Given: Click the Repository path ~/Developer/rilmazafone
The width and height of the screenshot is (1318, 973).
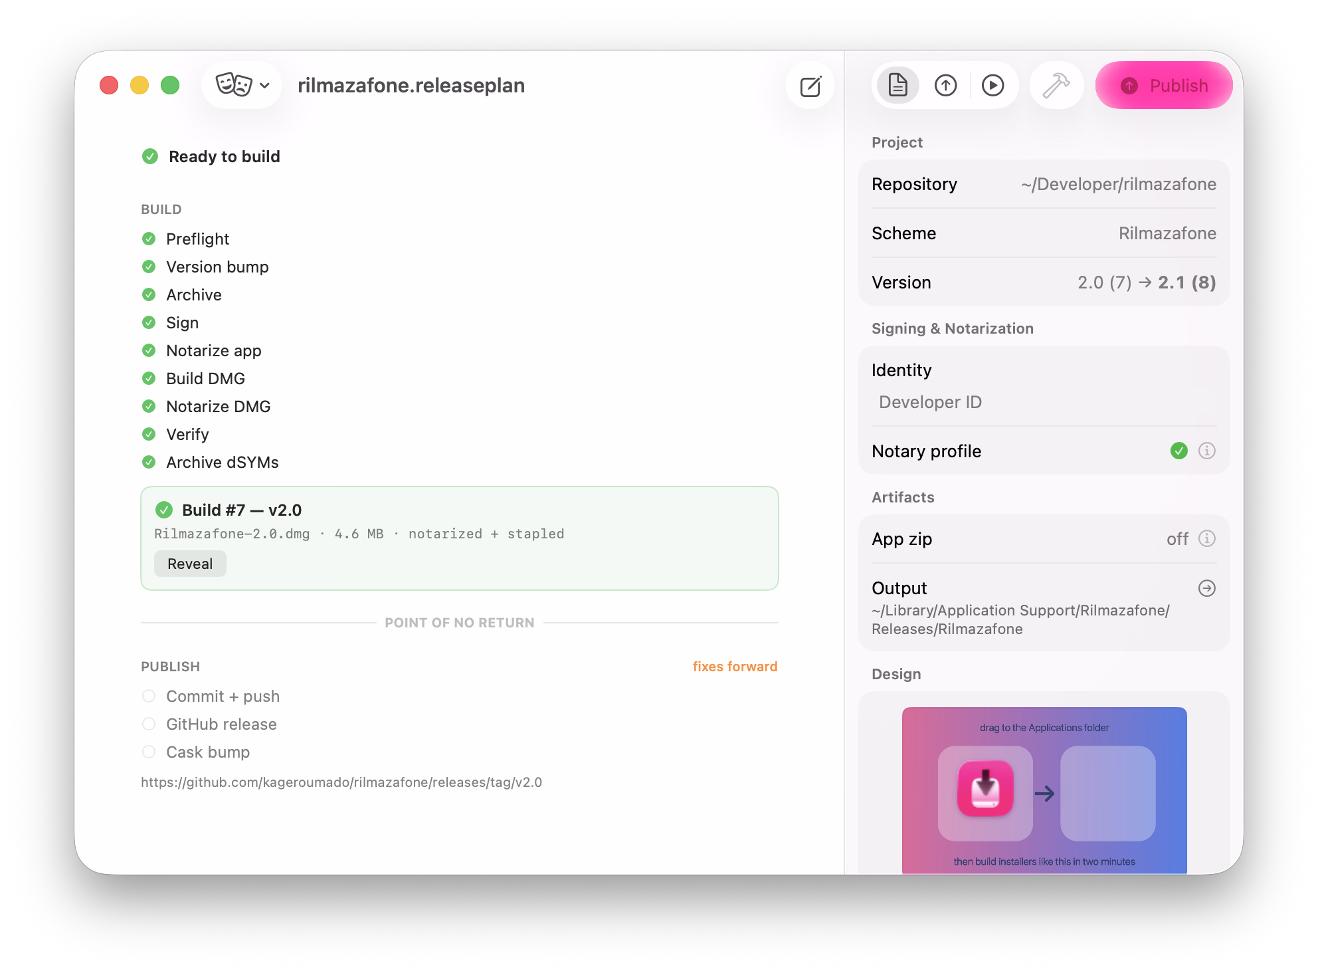Looking at the screenshot, I should [x=1119, y=184].
